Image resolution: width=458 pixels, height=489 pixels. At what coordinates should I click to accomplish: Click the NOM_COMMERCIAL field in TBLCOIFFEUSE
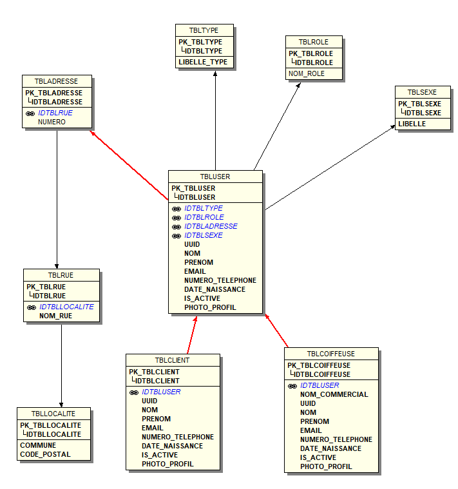[x=334, y=394]
